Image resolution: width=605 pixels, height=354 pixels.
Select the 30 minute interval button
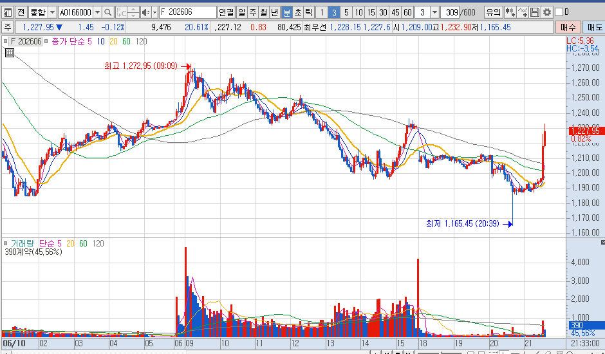(383, 12)
